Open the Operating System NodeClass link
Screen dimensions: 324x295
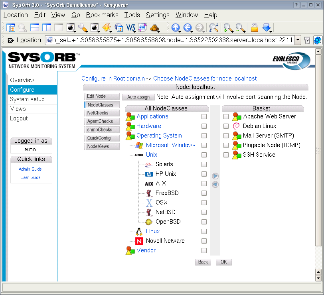coord(159,136)
